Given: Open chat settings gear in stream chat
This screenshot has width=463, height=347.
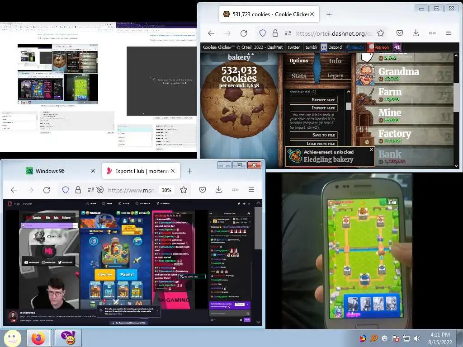Looking at the screenshot, I should (x=241, y=319).
